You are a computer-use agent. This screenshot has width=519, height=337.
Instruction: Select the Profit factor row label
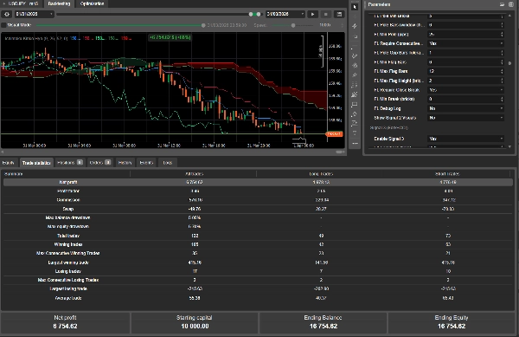pos(68,191)
